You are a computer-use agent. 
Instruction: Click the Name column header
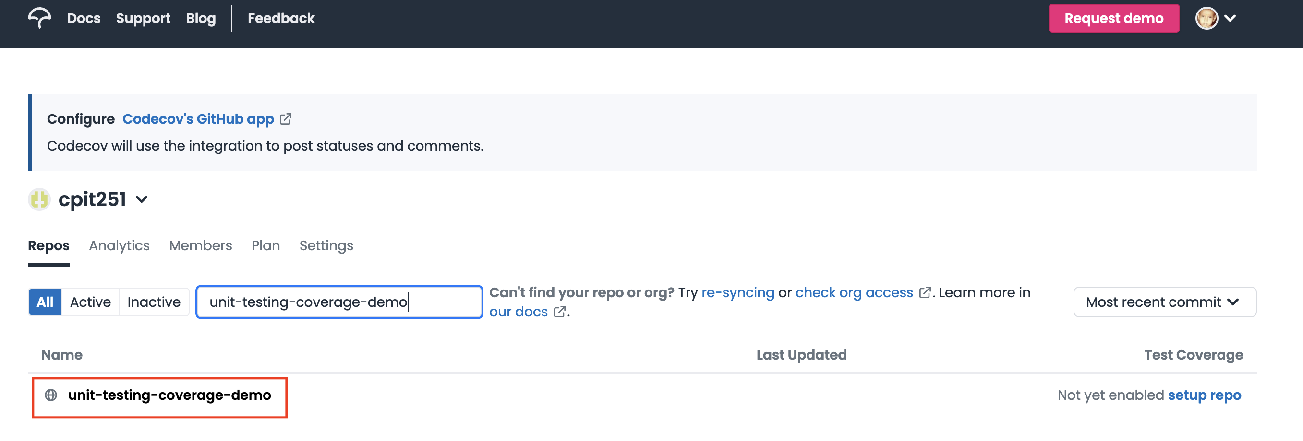pos(62,355)
